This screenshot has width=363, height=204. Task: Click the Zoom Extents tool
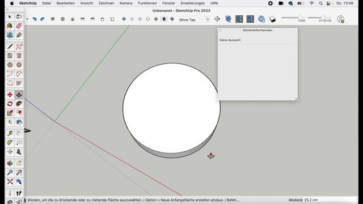[10, 181]
